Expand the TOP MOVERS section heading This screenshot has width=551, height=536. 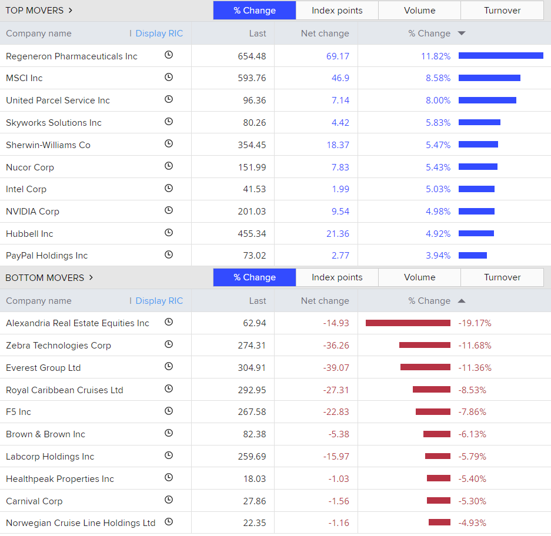pyautogui.click(x=39, y=11)
